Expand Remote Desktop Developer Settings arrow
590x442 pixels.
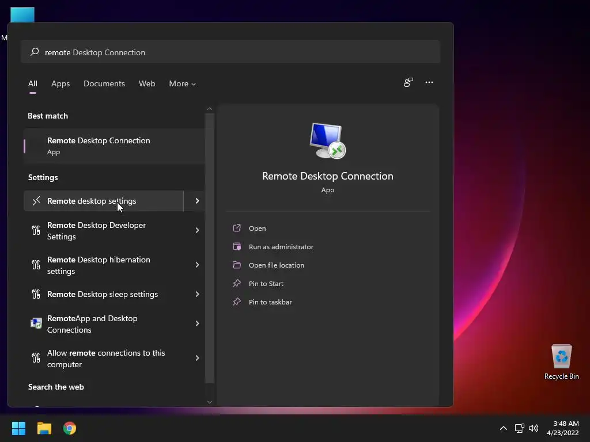pos(197,230)
